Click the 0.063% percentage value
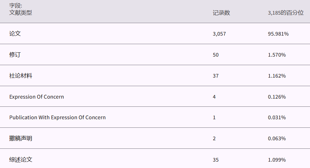 277,138
